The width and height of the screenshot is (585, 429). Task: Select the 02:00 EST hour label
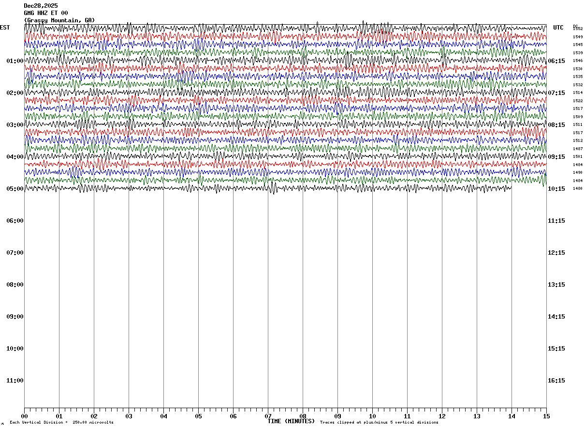pyautogui.click(x=15, y=93)
